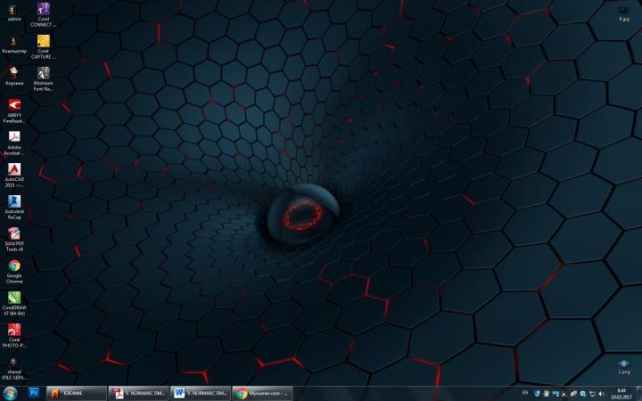Click the Photoshop pinned taskbar icon
The width and height of the screenshot is (642, 401).
pyautogui.click(x=34, y=393)
